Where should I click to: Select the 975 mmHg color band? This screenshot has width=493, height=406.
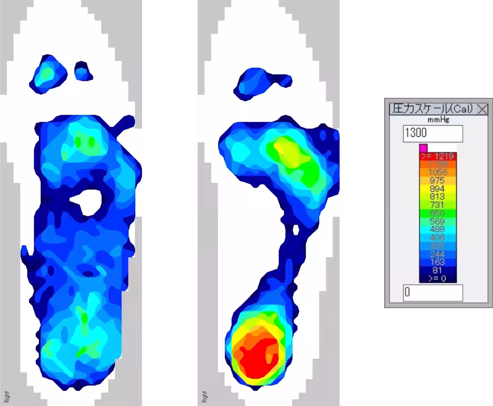tap(438, 180)
